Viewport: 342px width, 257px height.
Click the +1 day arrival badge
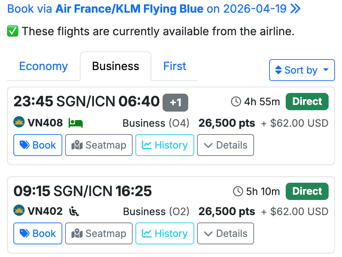(x=175, y=102)
